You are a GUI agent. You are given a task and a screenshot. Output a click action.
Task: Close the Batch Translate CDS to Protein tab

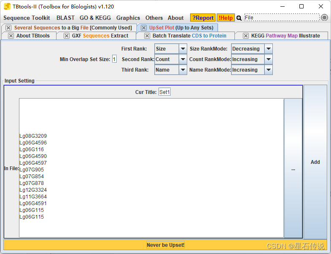point(147,36)
